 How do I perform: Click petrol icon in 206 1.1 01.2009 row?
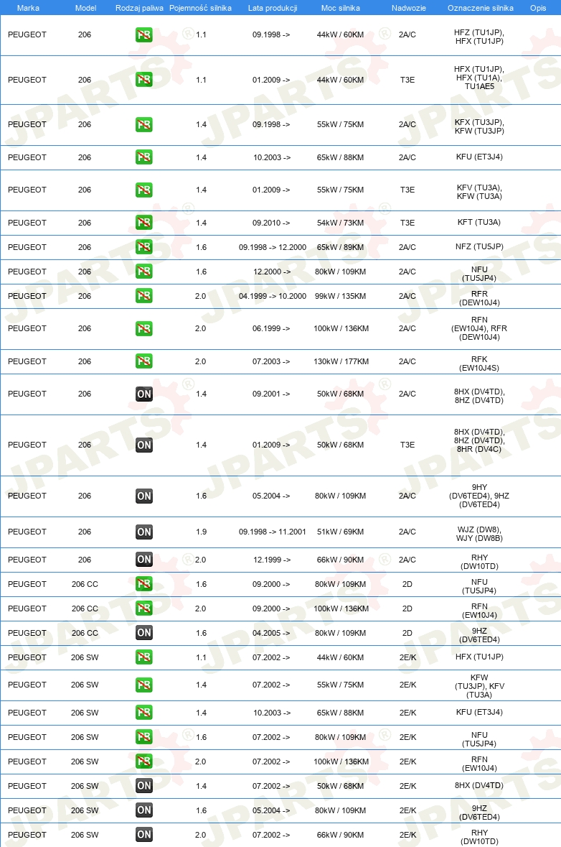144,80
